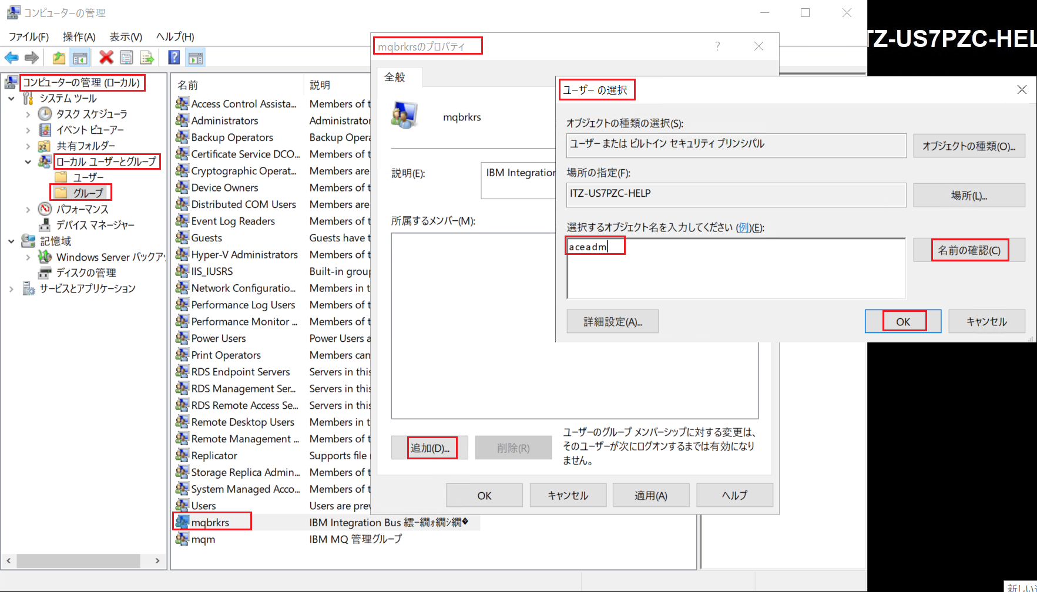The image size is (1037, 592).
Task: Click the Users folder icon in tree
Action: 61,177
